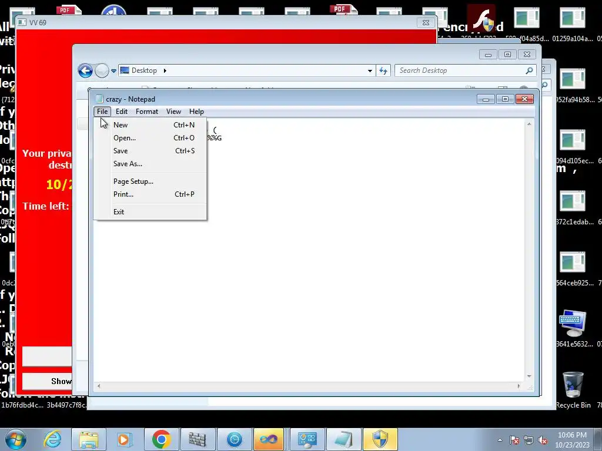Select desktop file 564ceb925...
Viewport: 602px width, 451px height.
pyautogui.click(x=573, y=269)
